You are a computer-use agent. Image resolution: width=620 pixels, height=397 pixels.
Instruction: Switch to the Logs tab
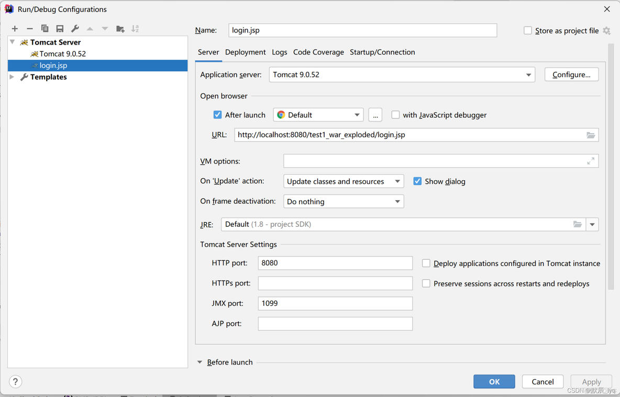(279, 52)
